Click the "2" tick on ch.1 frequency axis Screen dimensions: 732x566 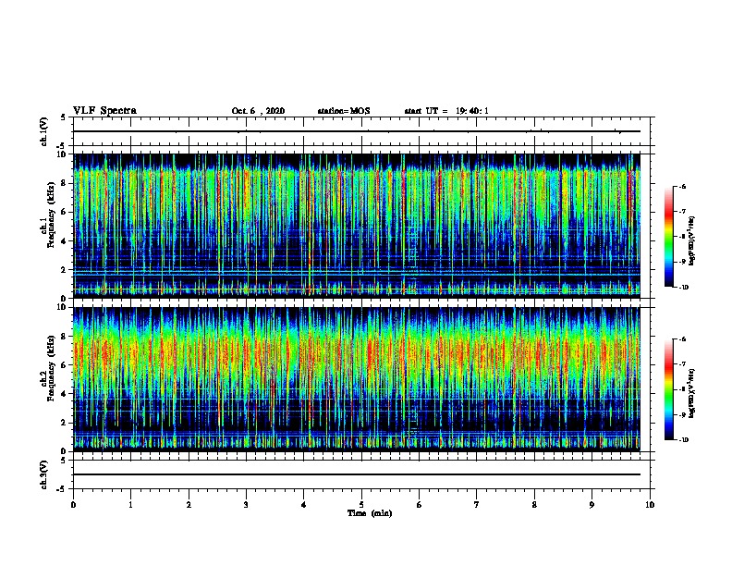(x=65, y=270)
